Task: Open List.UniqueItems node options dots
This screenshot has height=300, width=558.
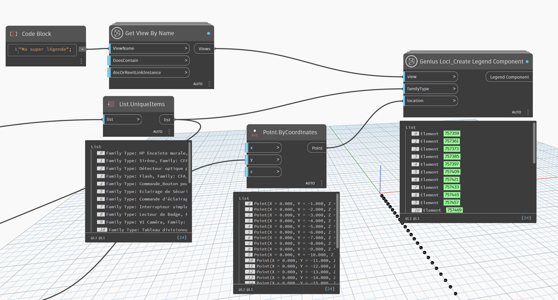Action: (x=169, y=131)
